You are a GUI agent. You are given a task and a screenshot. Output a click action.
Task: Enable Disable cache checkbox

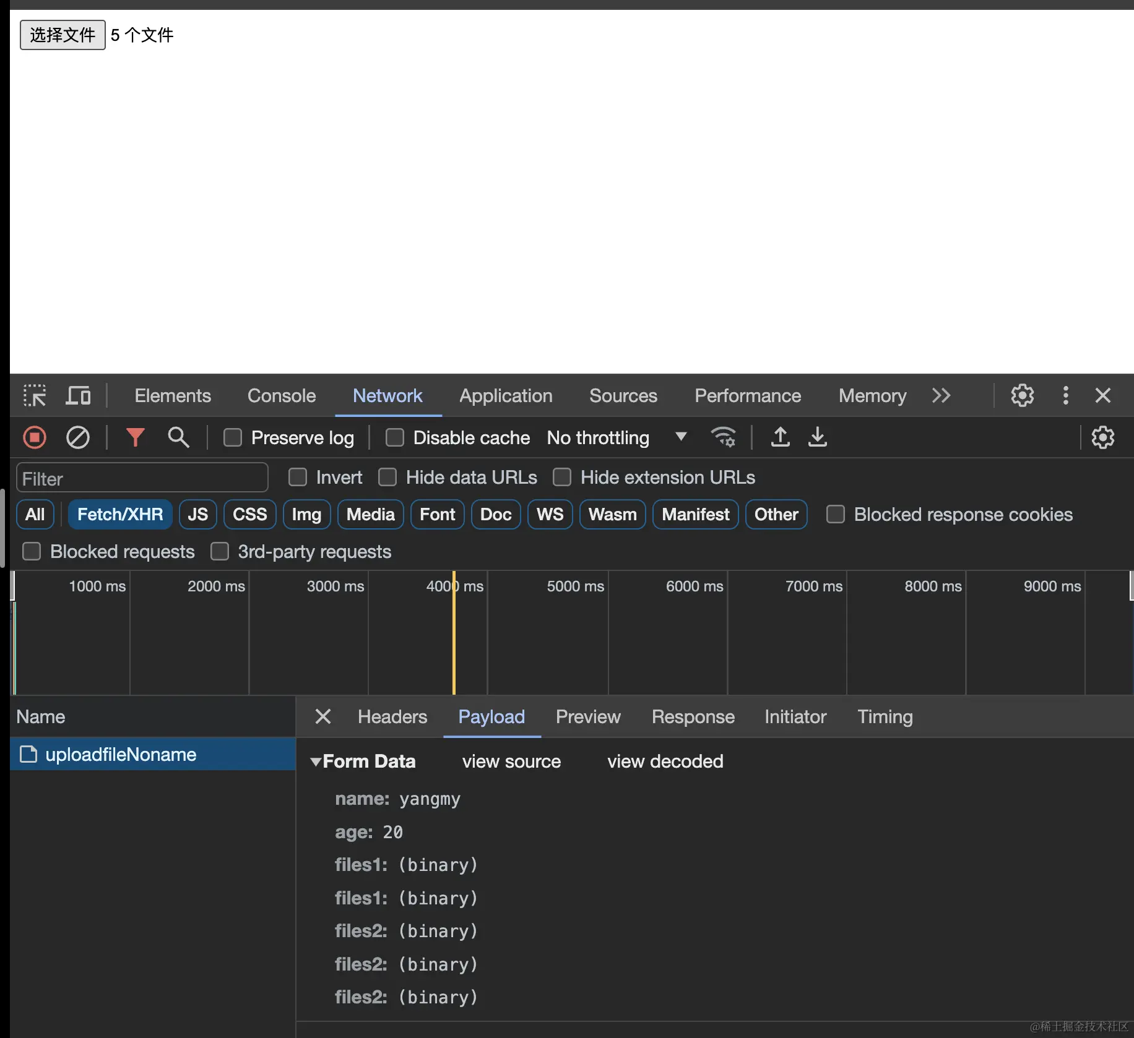pyautogui.click(x=395, y=438)
